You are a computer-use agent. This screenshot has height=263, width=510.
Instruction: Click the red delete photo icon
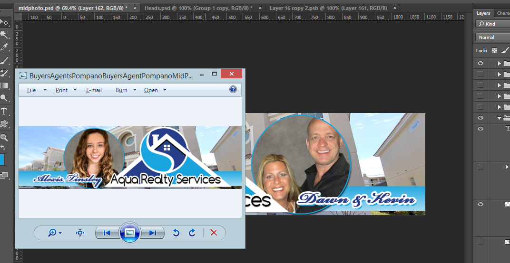tap(214, 233)
